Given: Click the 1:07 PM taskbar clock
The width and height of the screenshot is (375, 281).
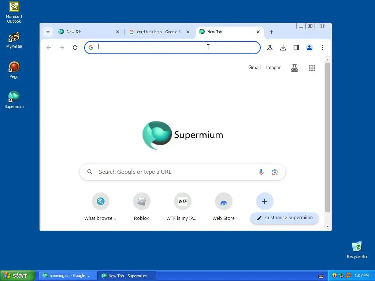Looking at the screenshot, I should pyautogui.click(x=361, y=276).
